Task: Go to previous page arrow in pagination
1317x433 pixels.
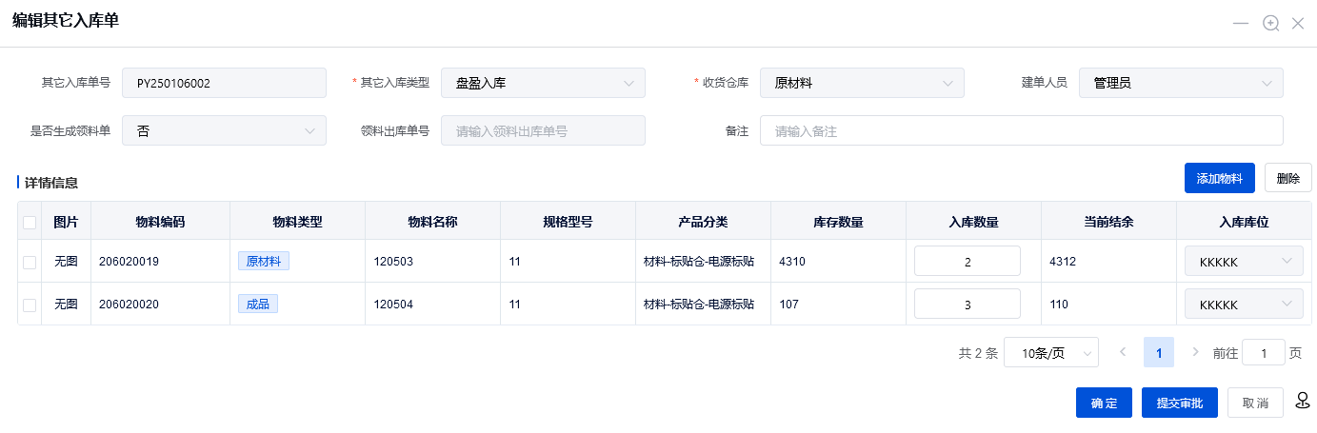Action: click(1123, 352)
